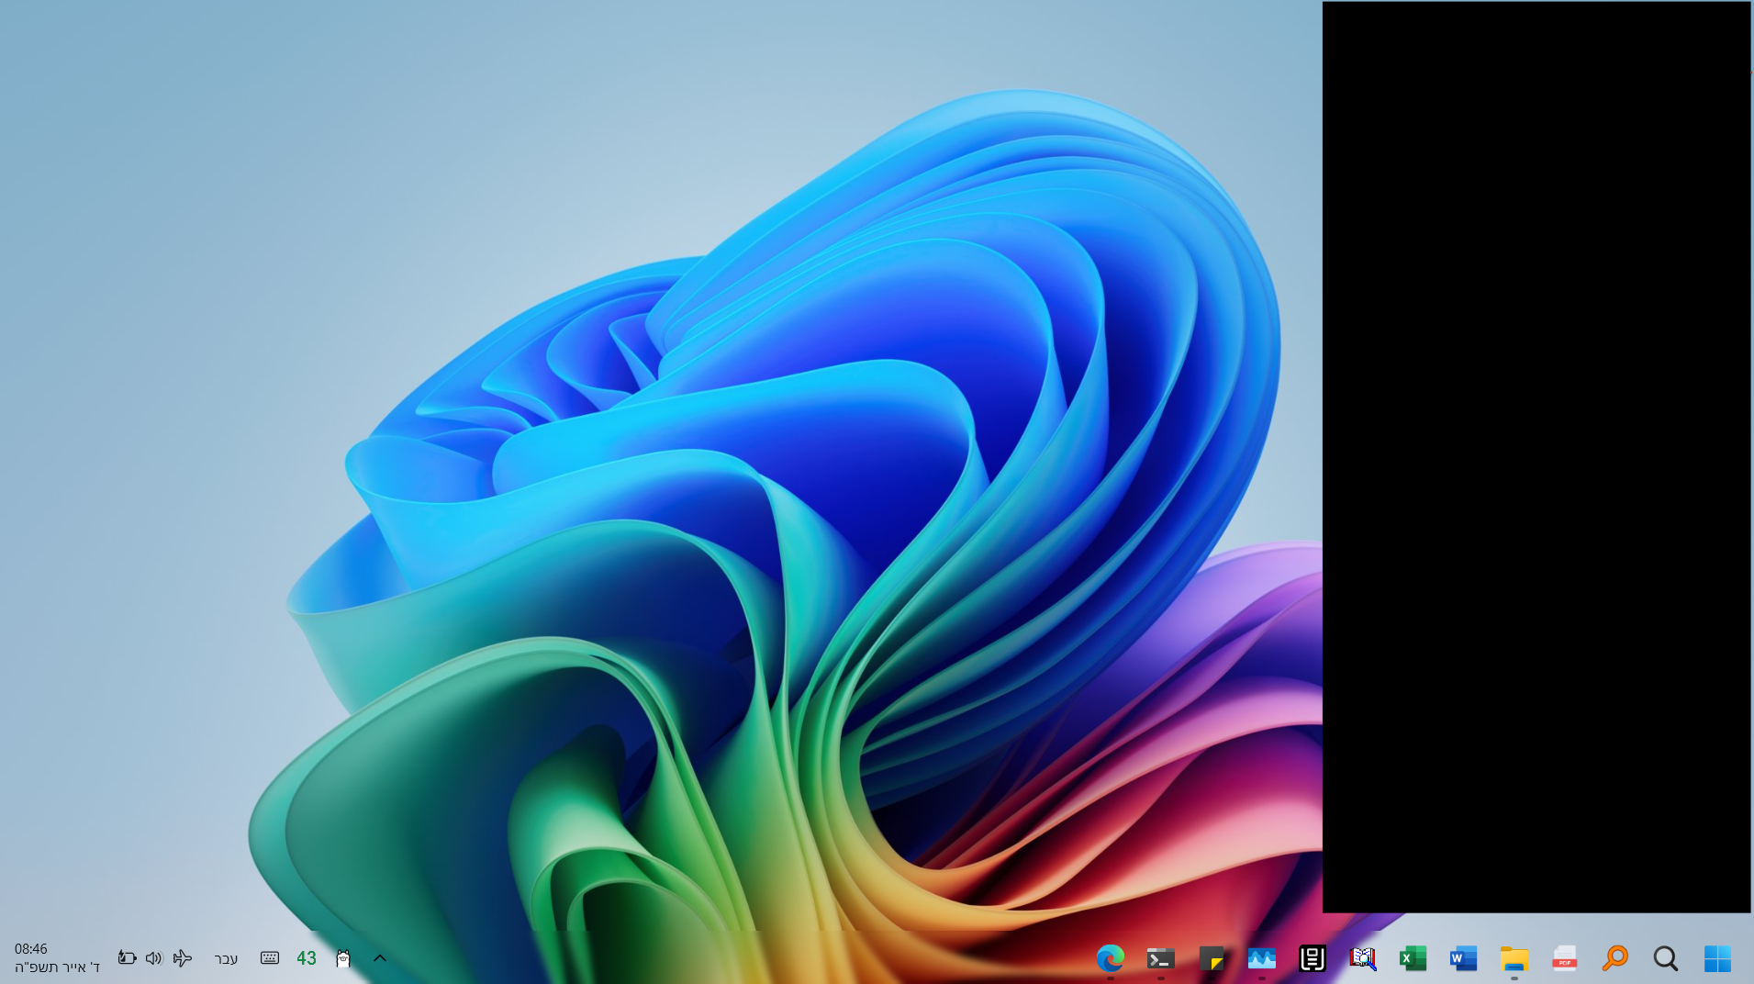Open the touch keyboard tray icon
The width and height of the screenshot is (1754, 984).
coord(269,958)
